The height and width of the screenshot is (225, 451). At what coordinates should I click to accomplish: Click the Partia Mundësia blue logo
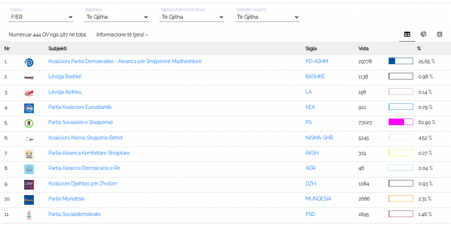click(29, 200)
